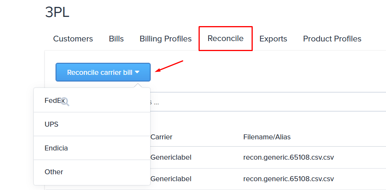The height and width of the screenshot is (190, 386).
Task: Switch to Product Profiles tab
Action: [332, 39]
